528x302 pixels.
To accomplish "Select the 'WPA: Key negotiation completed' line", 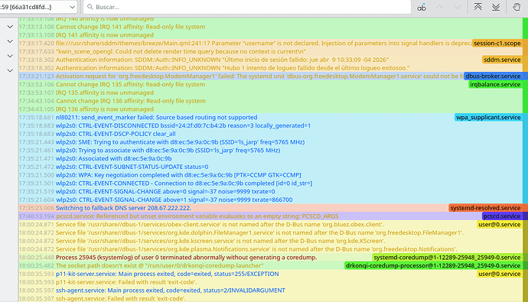I will pyautogui.click(x=178, y=175).
